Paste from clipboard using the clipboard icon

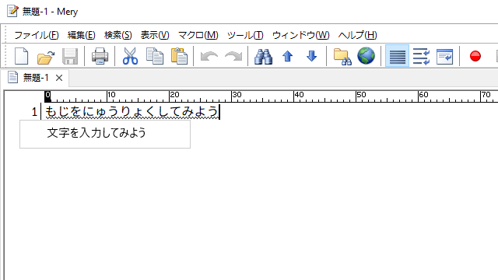(179, 56)
